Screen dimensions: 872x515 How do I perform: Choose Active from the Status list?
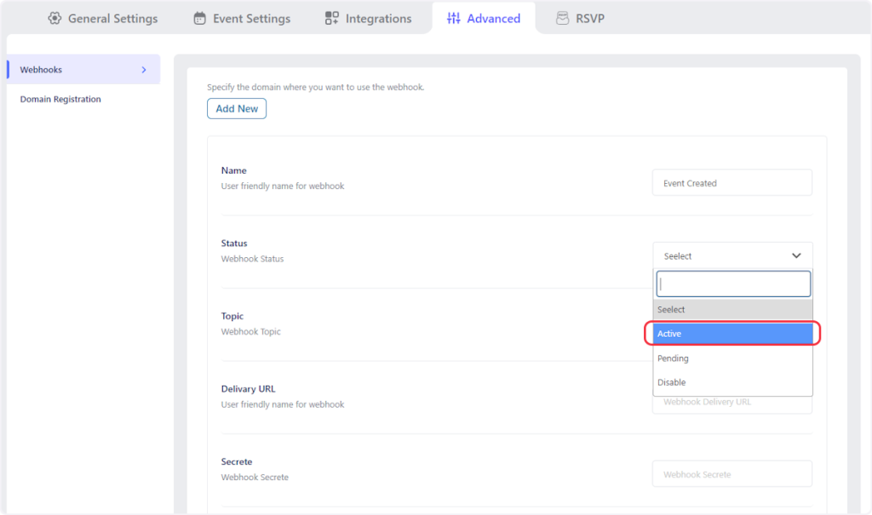click(732, 334)
